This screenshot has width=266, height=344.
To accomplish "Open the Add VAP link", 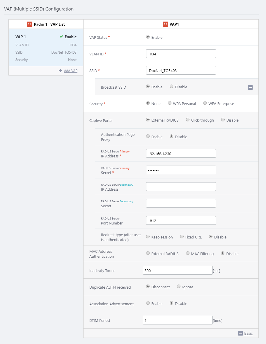I will [x=70, y=71].
